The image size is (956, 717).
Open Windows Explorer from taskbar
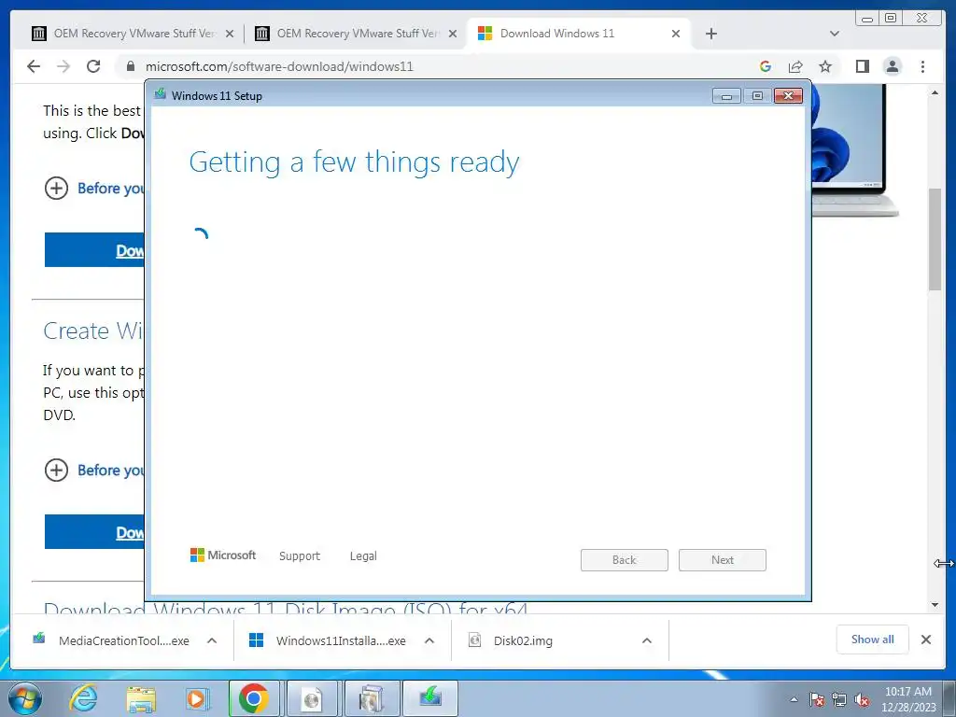pos(140,698)
